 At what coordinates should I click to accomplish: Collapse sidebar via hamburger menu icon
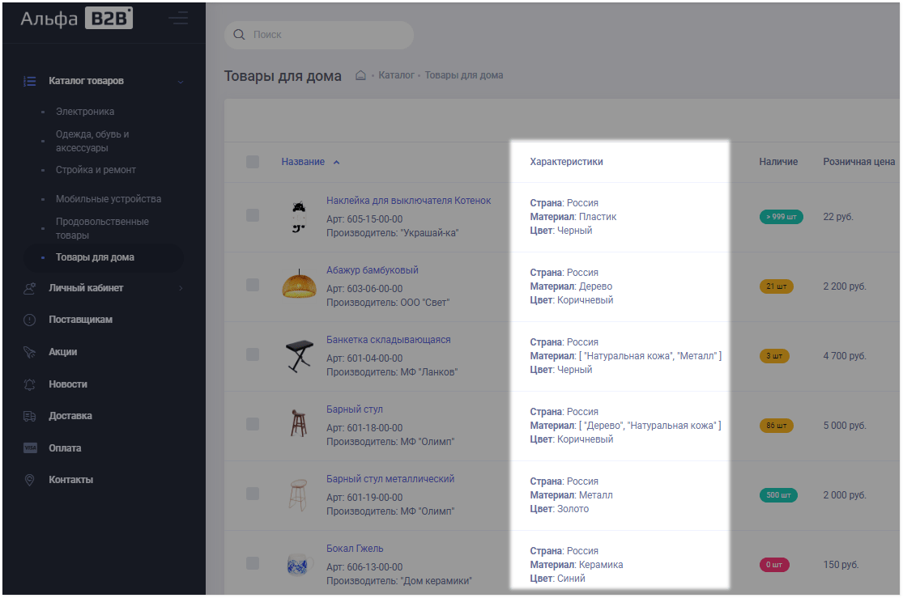click(x=178, y=19)
